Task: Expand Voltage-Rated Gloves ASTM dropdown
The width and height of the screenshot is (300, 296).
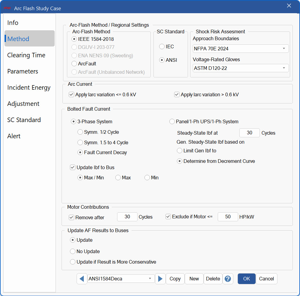Action: pos(241,68)
